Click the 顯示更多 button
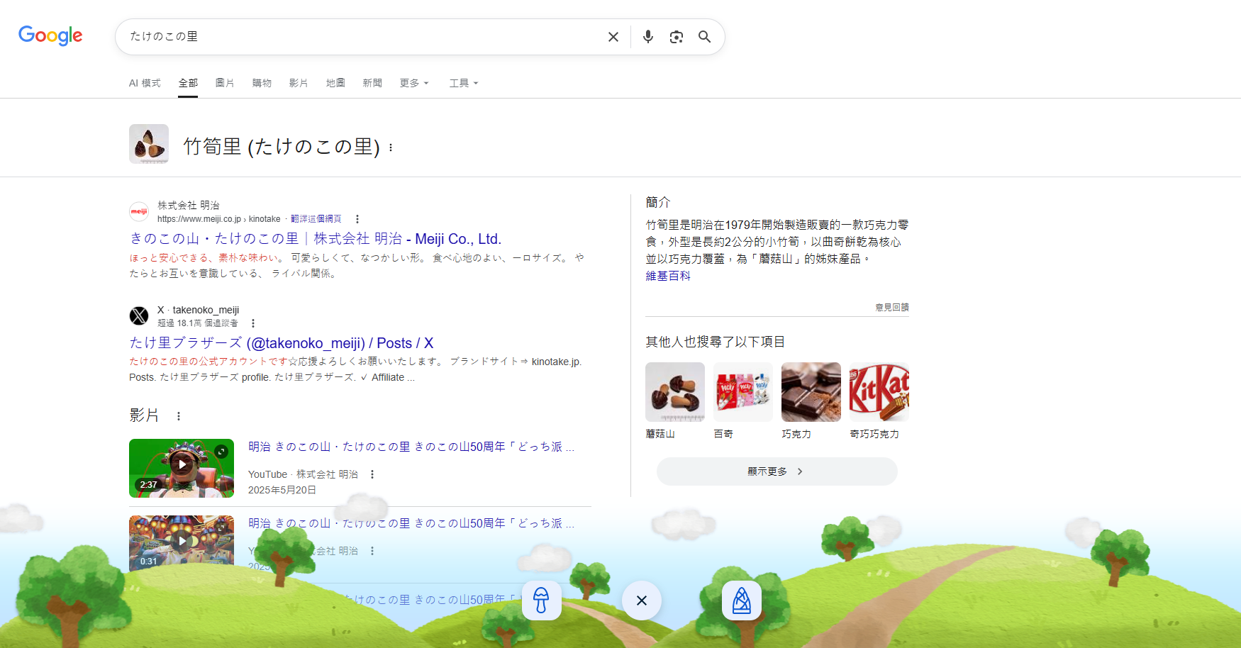 click(777, 471)
